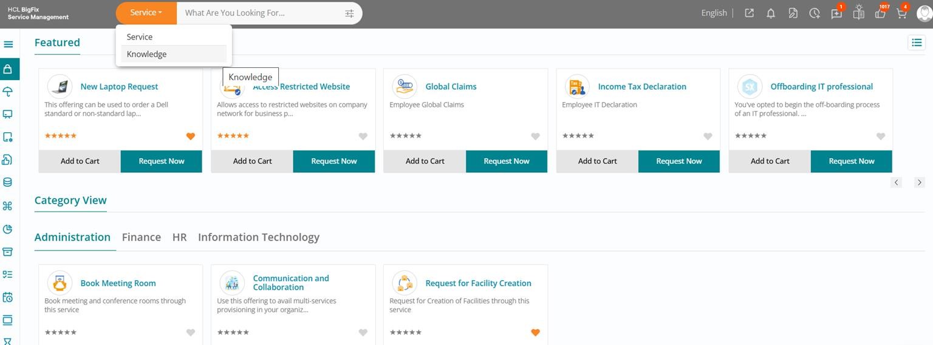This screenshot has height=345, width=933.
Task: Open the Global Claims title link
Action: [451, 87]
